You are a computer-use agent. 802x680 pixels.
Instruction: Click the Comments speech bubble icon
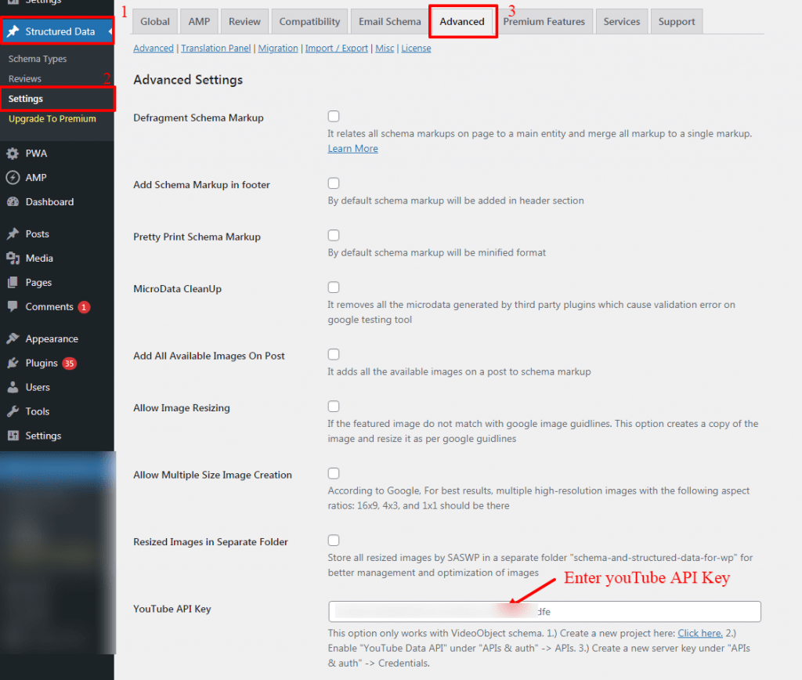pos(13,306)
